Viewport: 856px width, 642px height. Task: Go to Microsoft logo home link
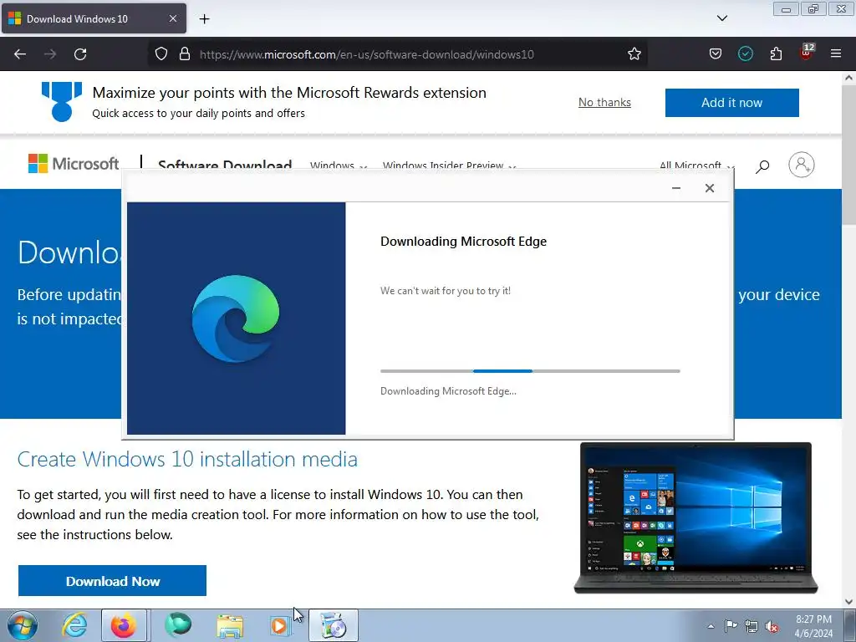pyautogui.click(x=74, y=163)
